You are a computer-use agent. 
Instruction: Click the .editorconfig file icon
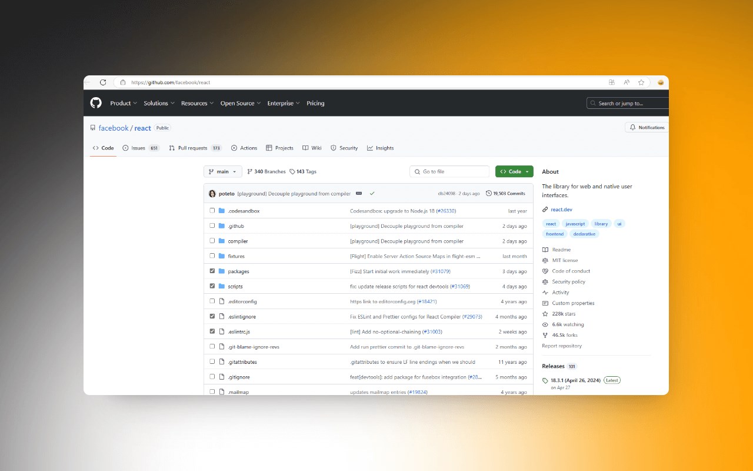(x=222, y=301)
